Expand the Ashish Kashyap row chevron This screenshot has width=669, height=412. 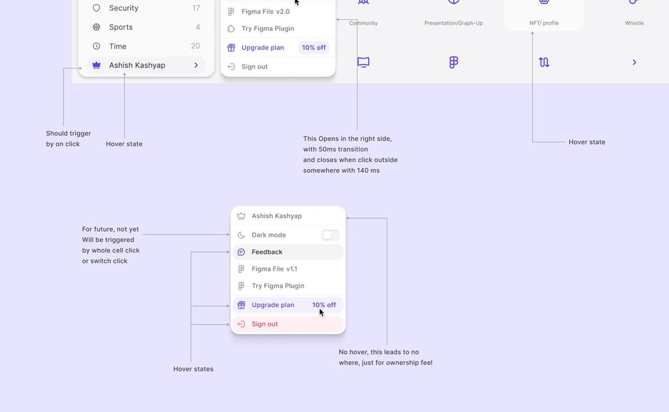pos(196,65)
